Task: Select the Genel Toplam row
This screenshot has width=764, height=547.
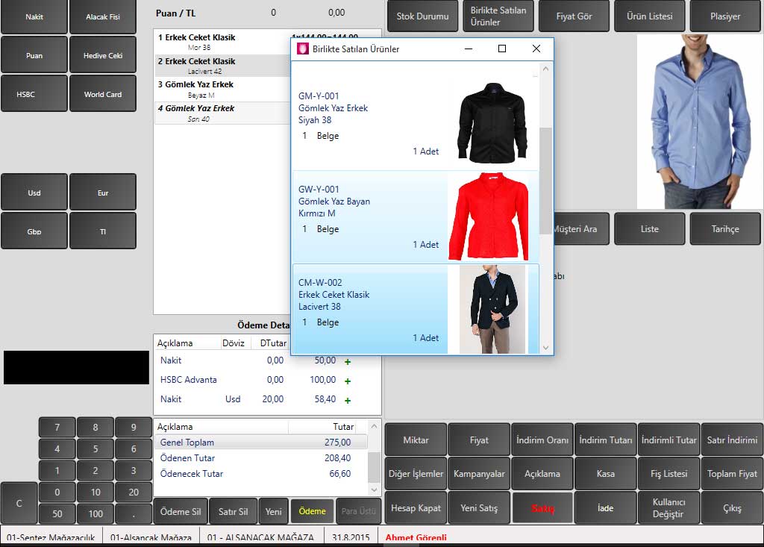Action: (x=260, y=443)
